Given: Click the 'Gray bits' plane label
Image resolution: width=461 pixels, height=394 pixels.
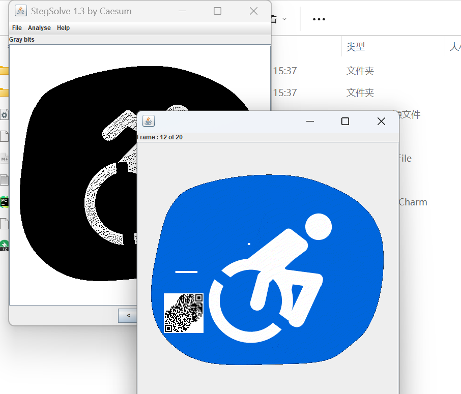Looking at the screenshot, I should click(22, 39).
